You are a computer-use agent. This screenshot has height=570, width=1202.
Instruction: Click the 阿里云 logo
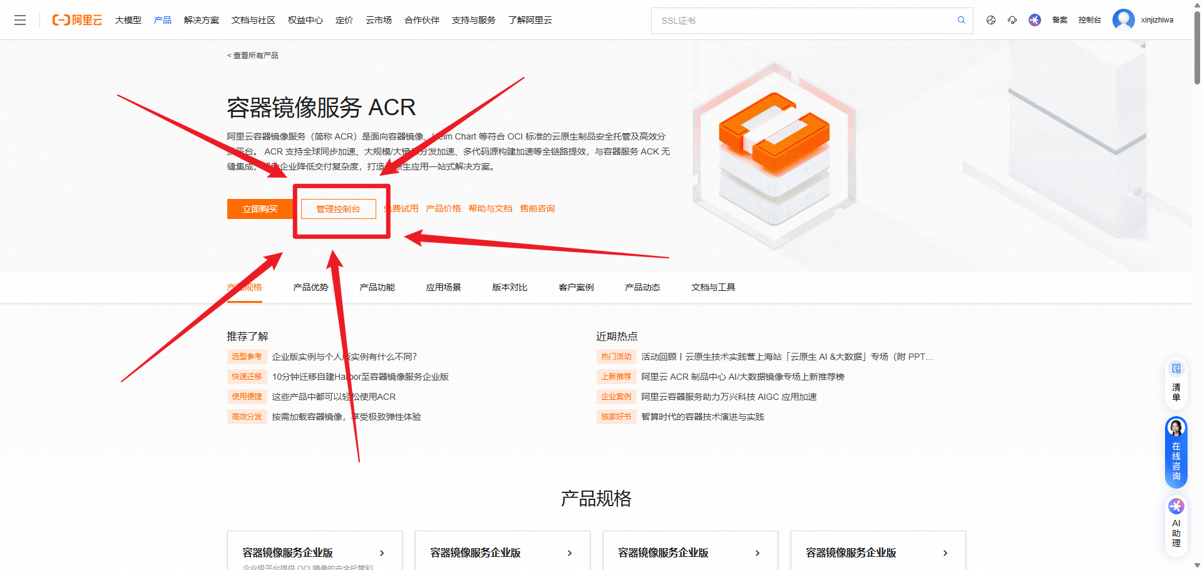pos(77,20)
